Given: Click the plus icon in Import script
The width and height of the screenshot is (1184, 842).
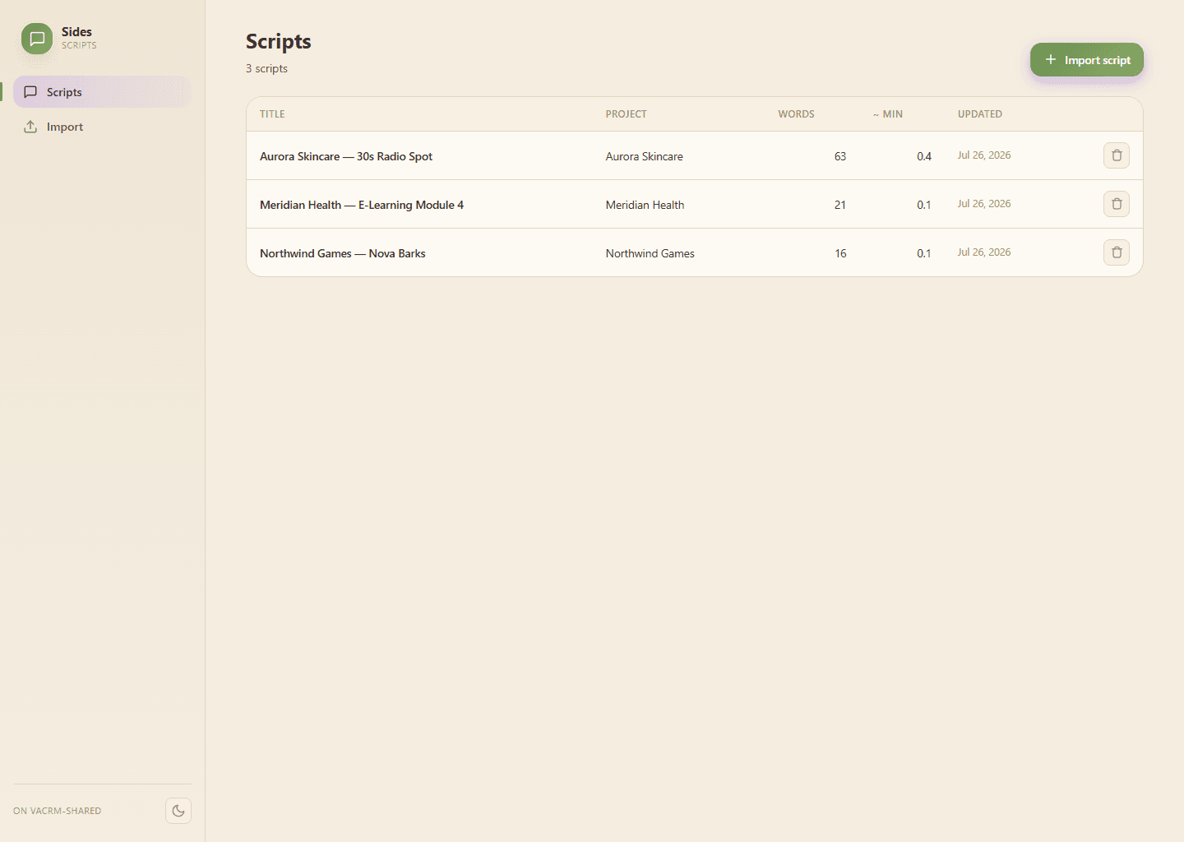Looking at the screenshot, I should [x=1050, y=60].
